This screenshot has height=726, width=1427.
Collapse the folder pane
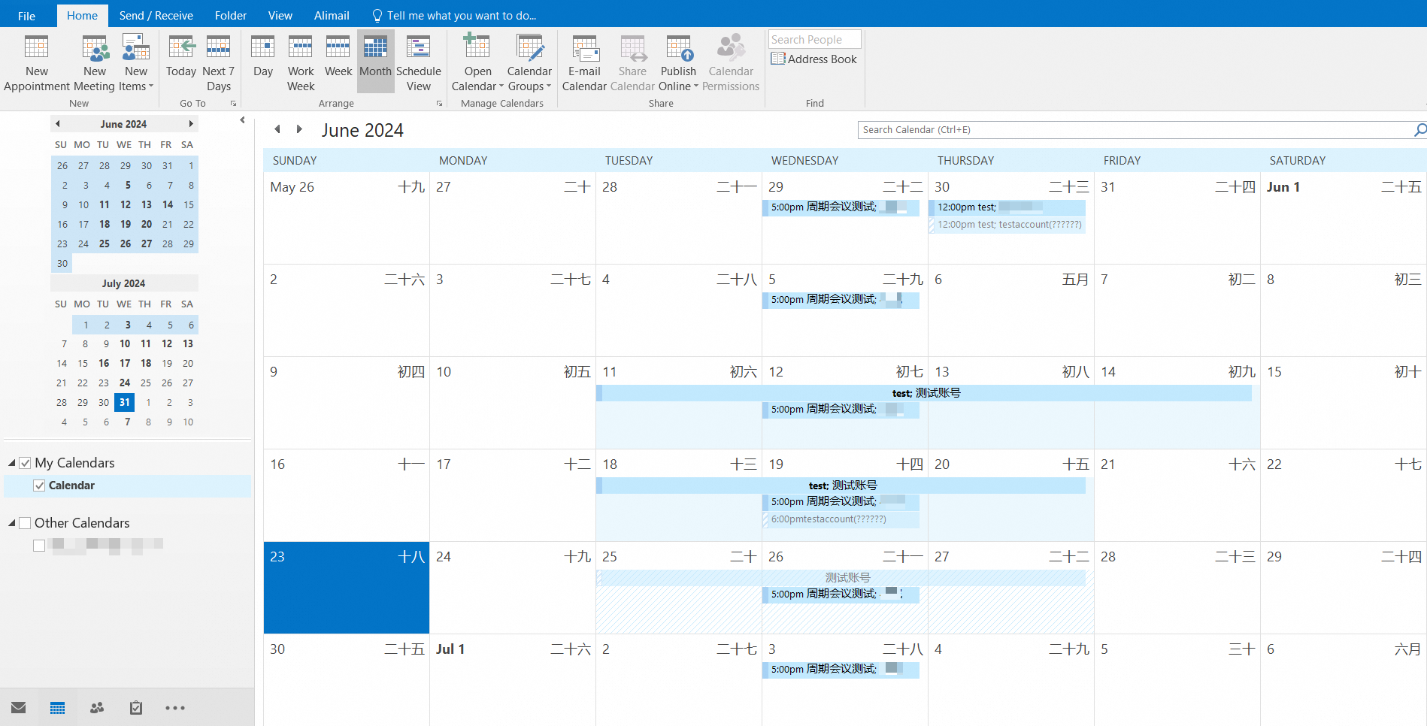tap(242, 120)
